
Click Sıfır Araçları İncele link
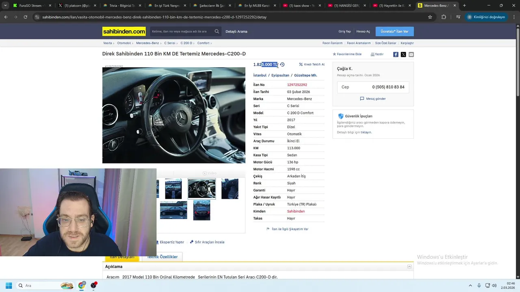210,242
